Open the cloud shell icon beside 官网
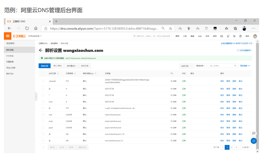This screenshot has width=265, height=159. [x=222, y=36]
